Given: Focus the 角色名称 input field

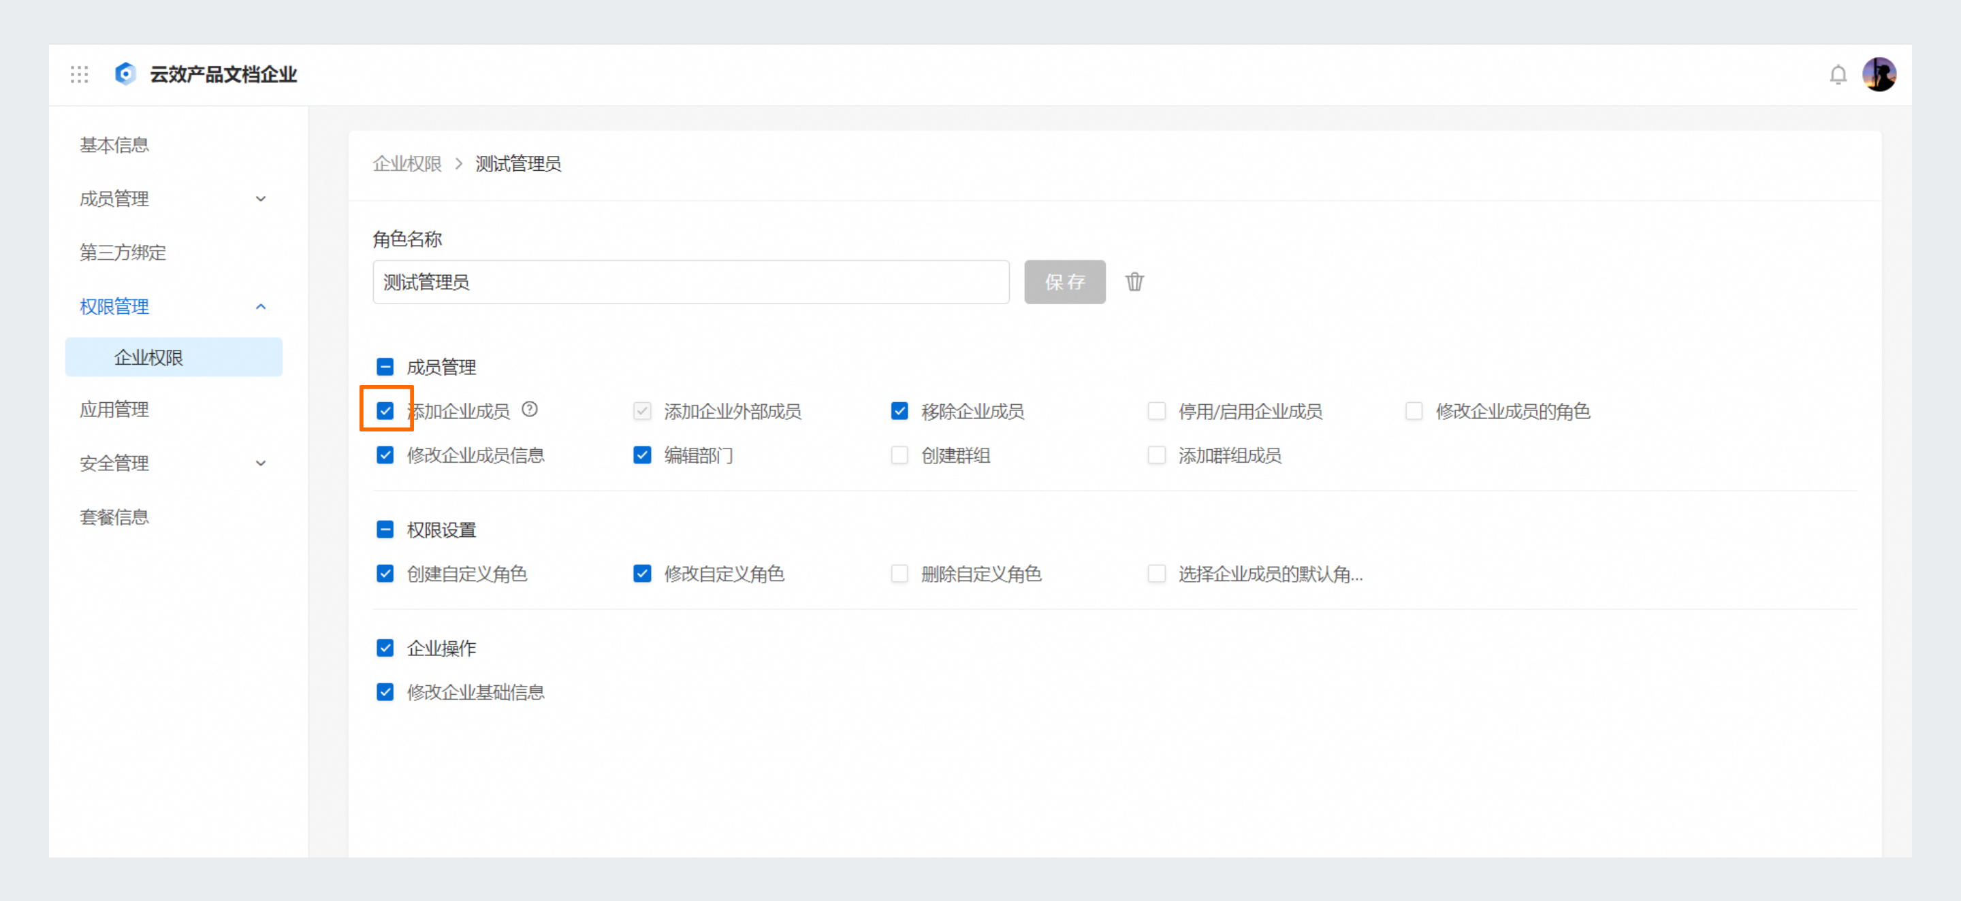Looking at the screenshot, I should [690, 282].
